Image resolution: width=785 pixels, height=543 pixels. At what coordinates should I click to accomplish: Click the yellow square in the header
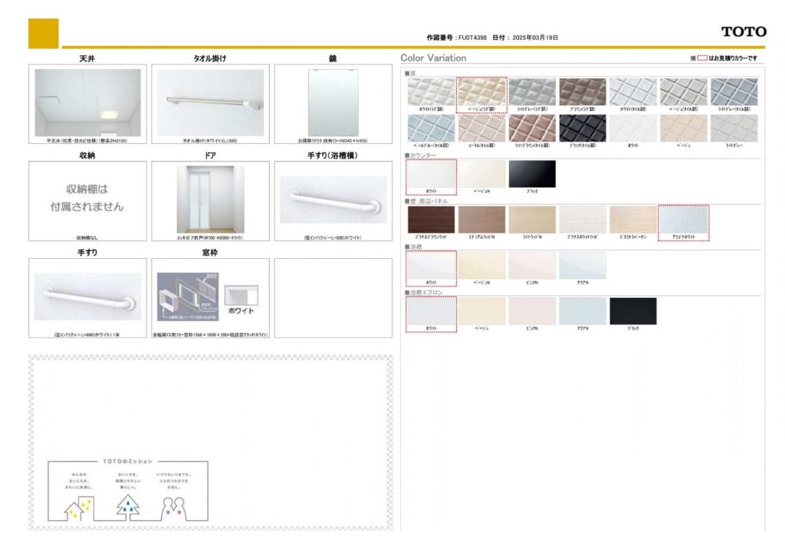43,34
